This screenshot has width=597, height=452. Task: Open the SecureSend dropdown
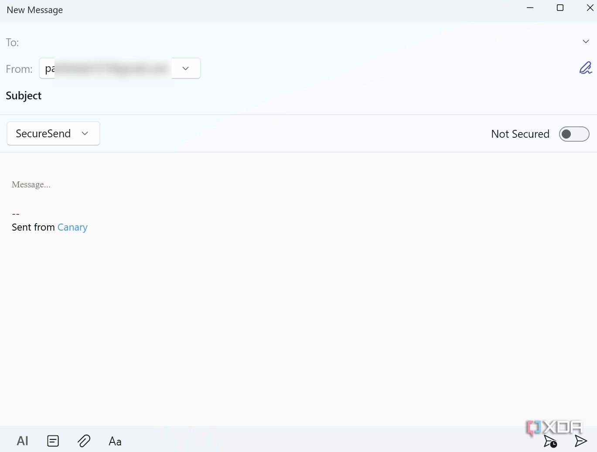[53, 133]
